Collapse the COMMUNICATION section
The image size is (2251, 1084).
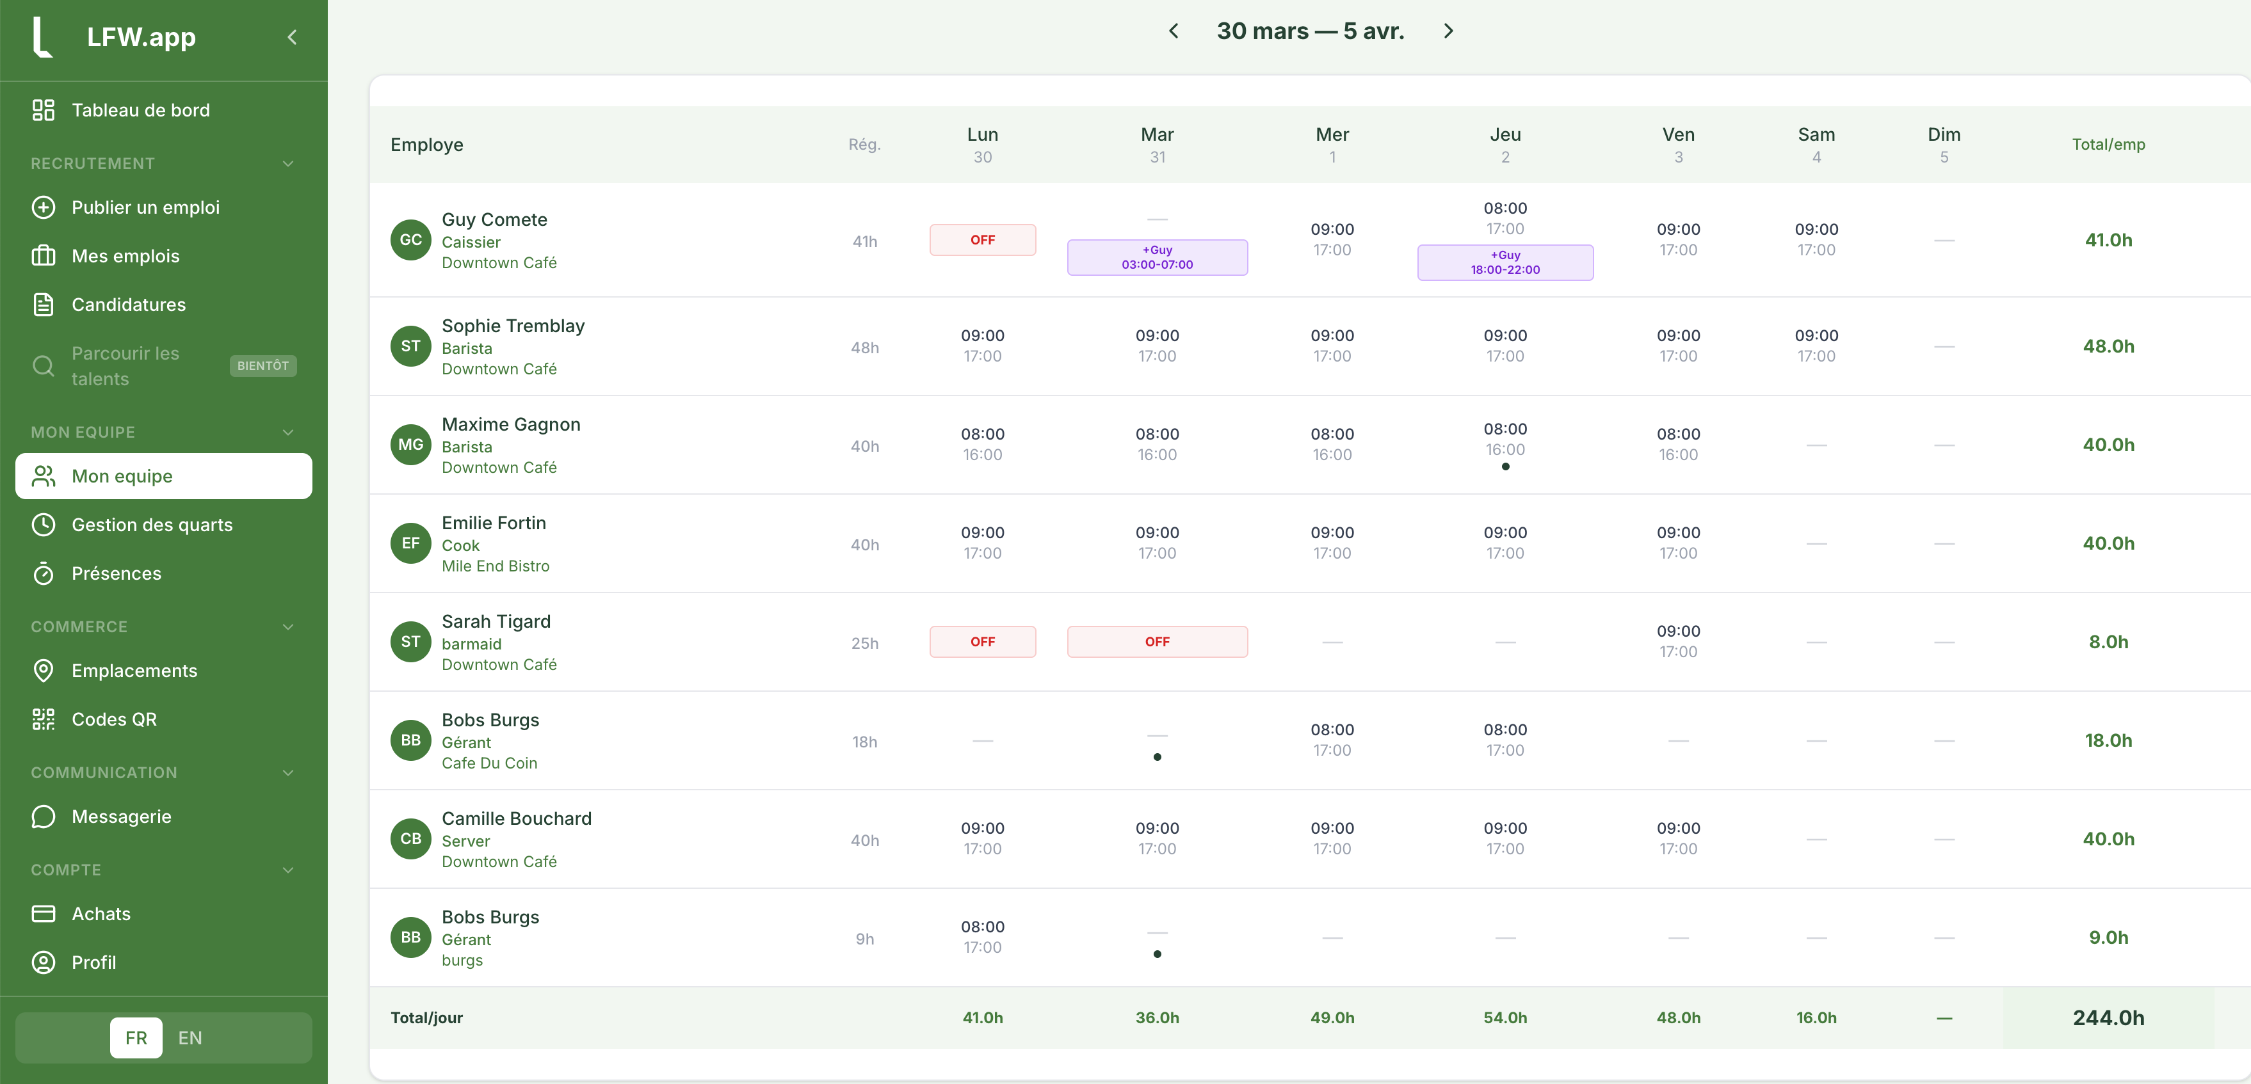coord(288,772)
